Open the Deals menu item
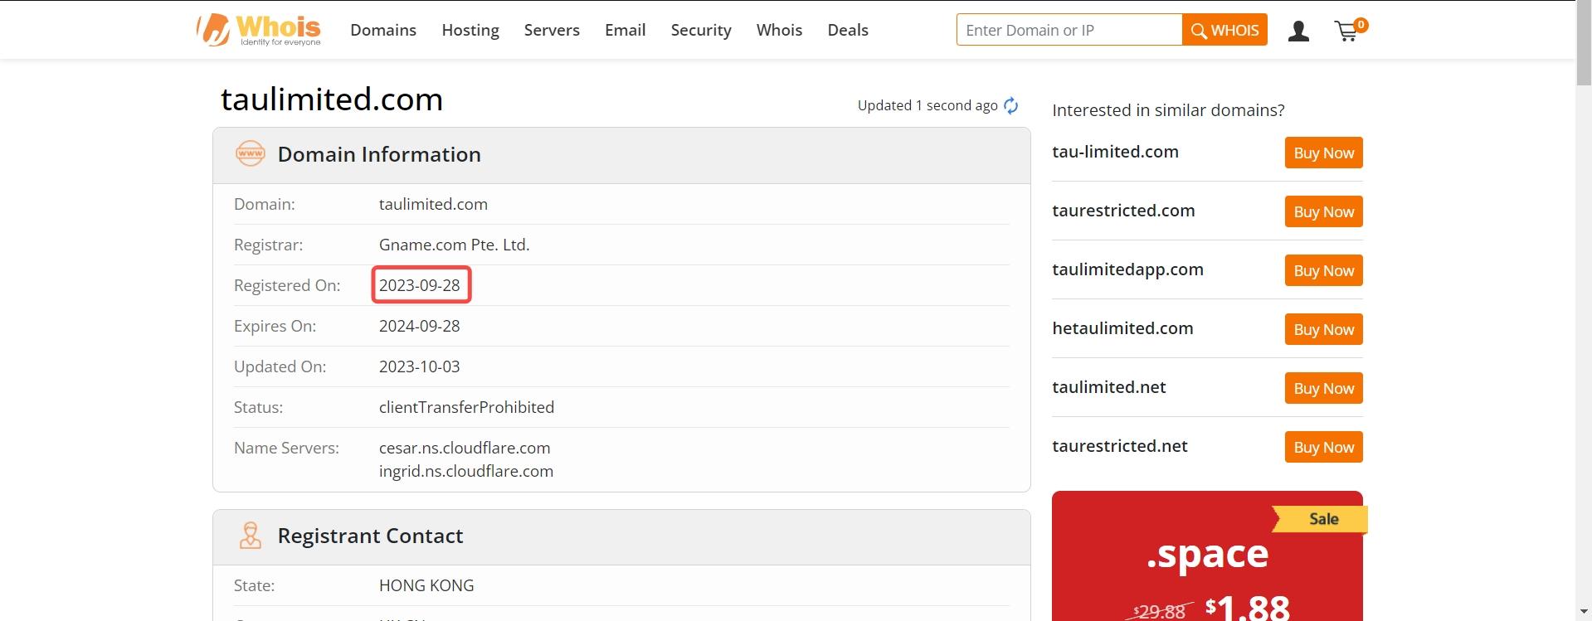1592x621 pixels. coord(848,30)
